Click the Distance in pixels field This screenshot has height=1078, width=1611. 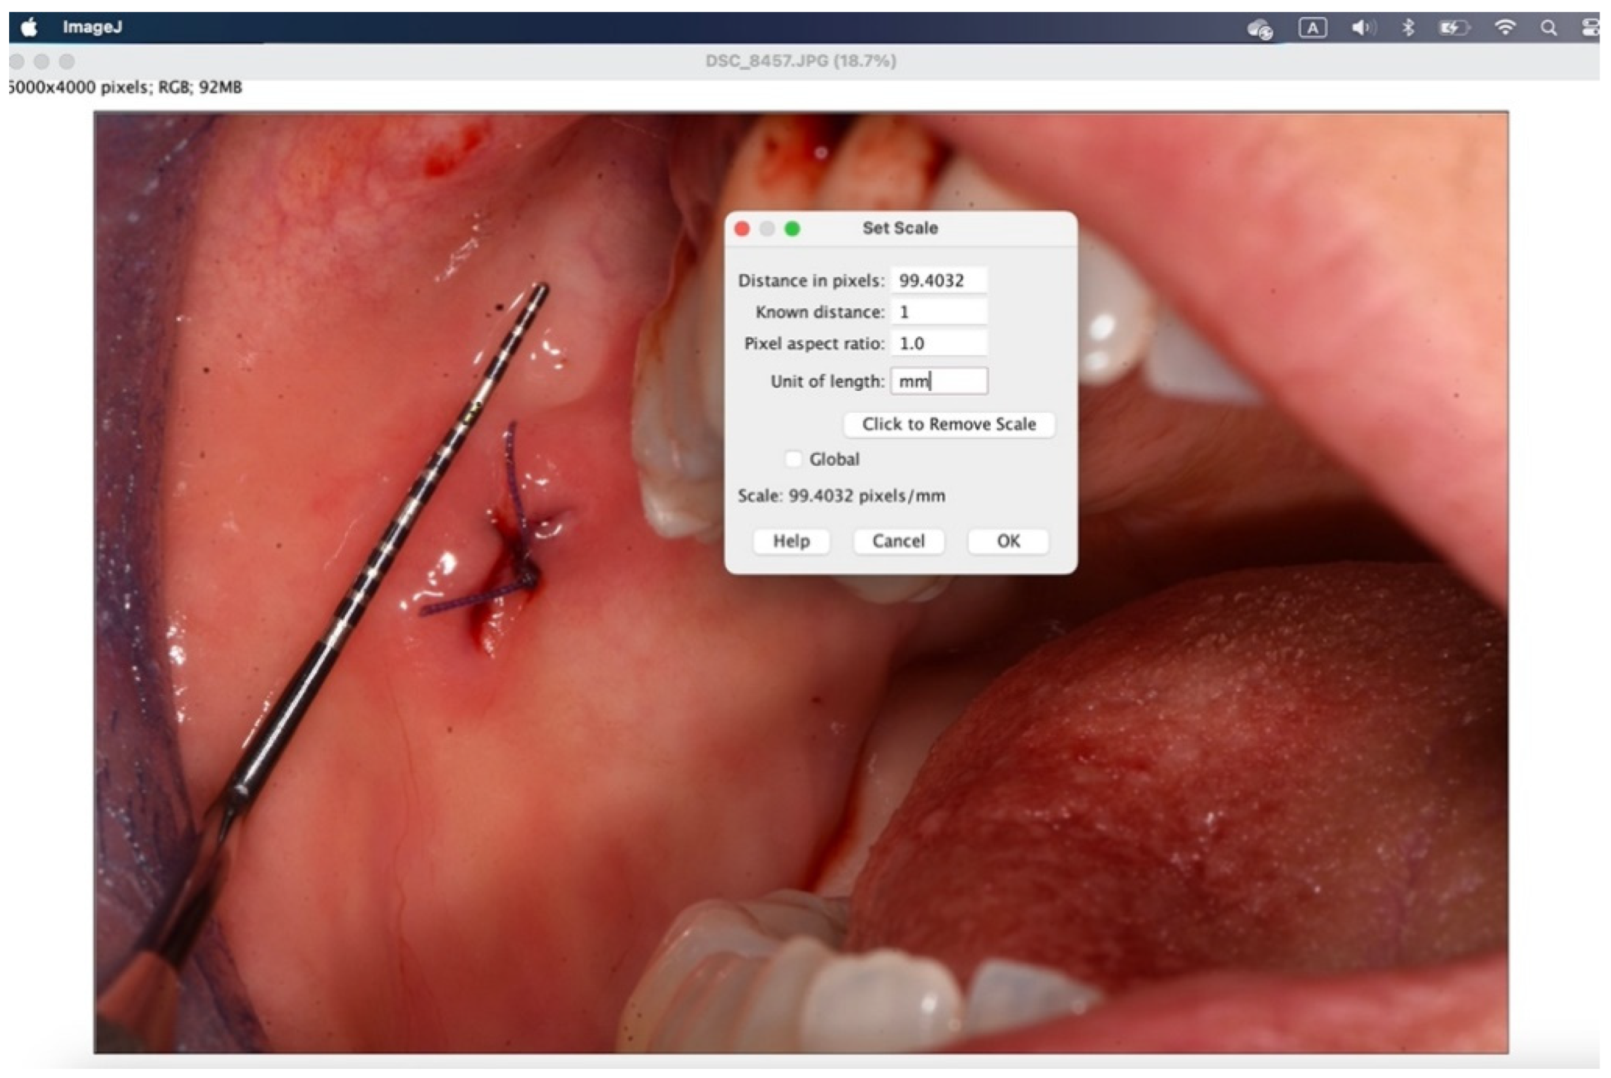click(x=939, y=281)
